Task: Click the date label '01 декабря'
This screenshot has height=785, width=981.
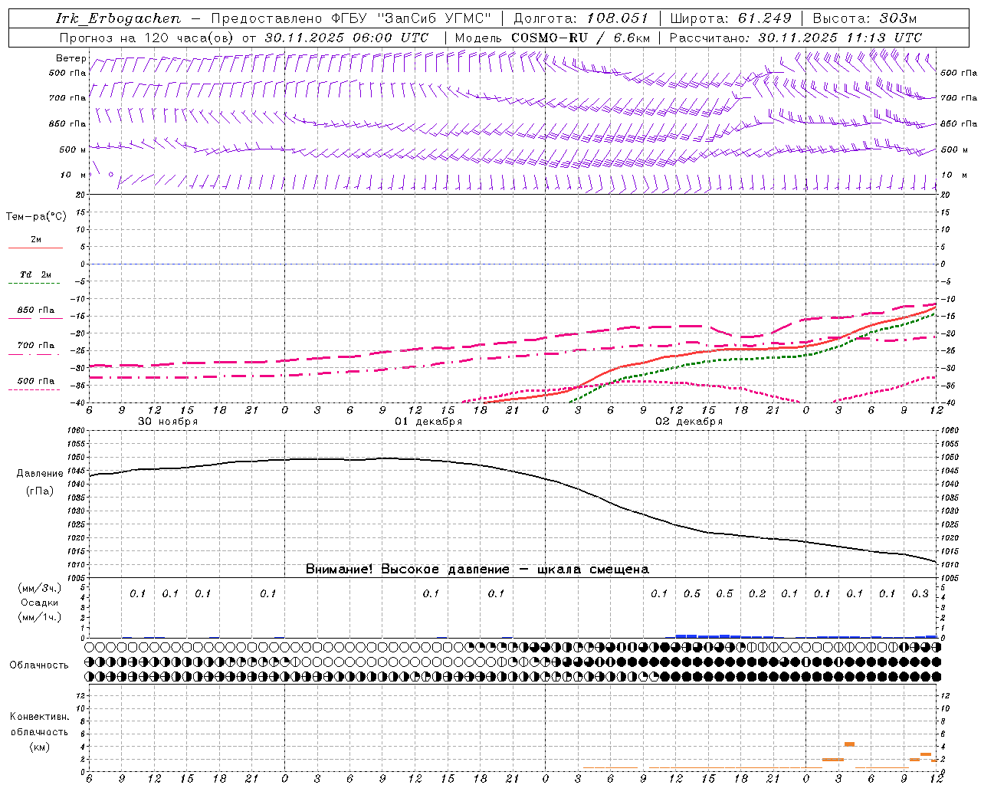Action: tap(428, 422)
